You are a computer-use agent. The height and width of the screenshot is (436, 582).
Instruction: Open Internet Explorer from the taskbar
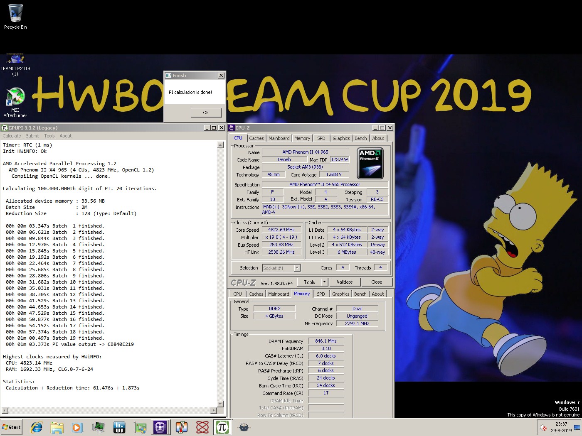point(37,427)
